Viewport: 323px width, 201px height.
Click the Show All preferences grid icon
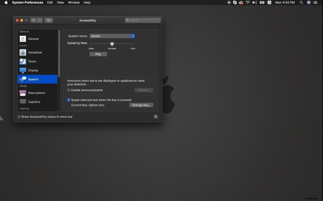(49, 20)
